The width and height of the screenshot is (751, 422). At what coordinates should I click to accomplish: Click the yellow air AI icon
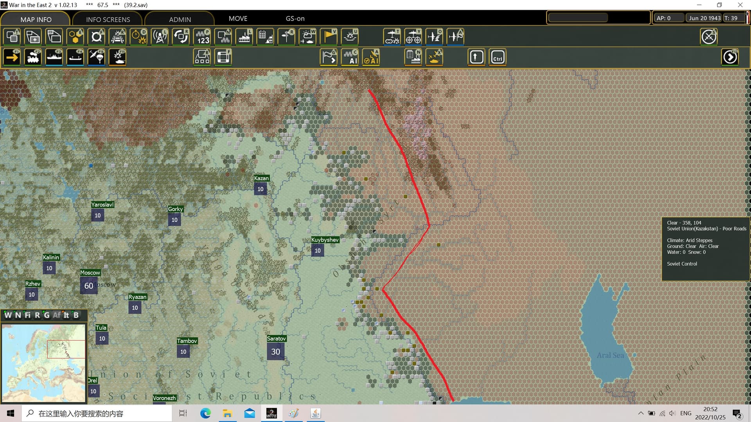[371, 57]
